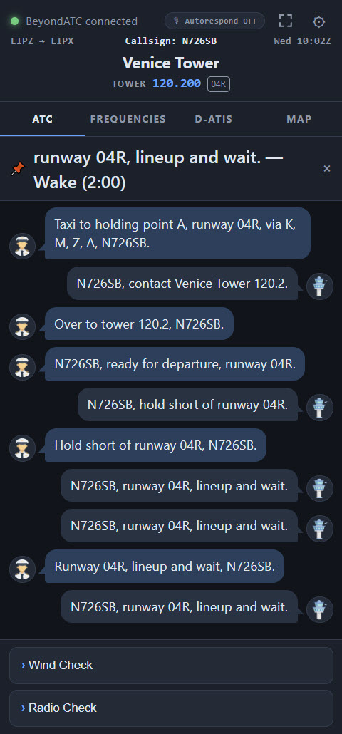
Task: Click pilot avatar beside taxi instruction message
Action: 23,247
